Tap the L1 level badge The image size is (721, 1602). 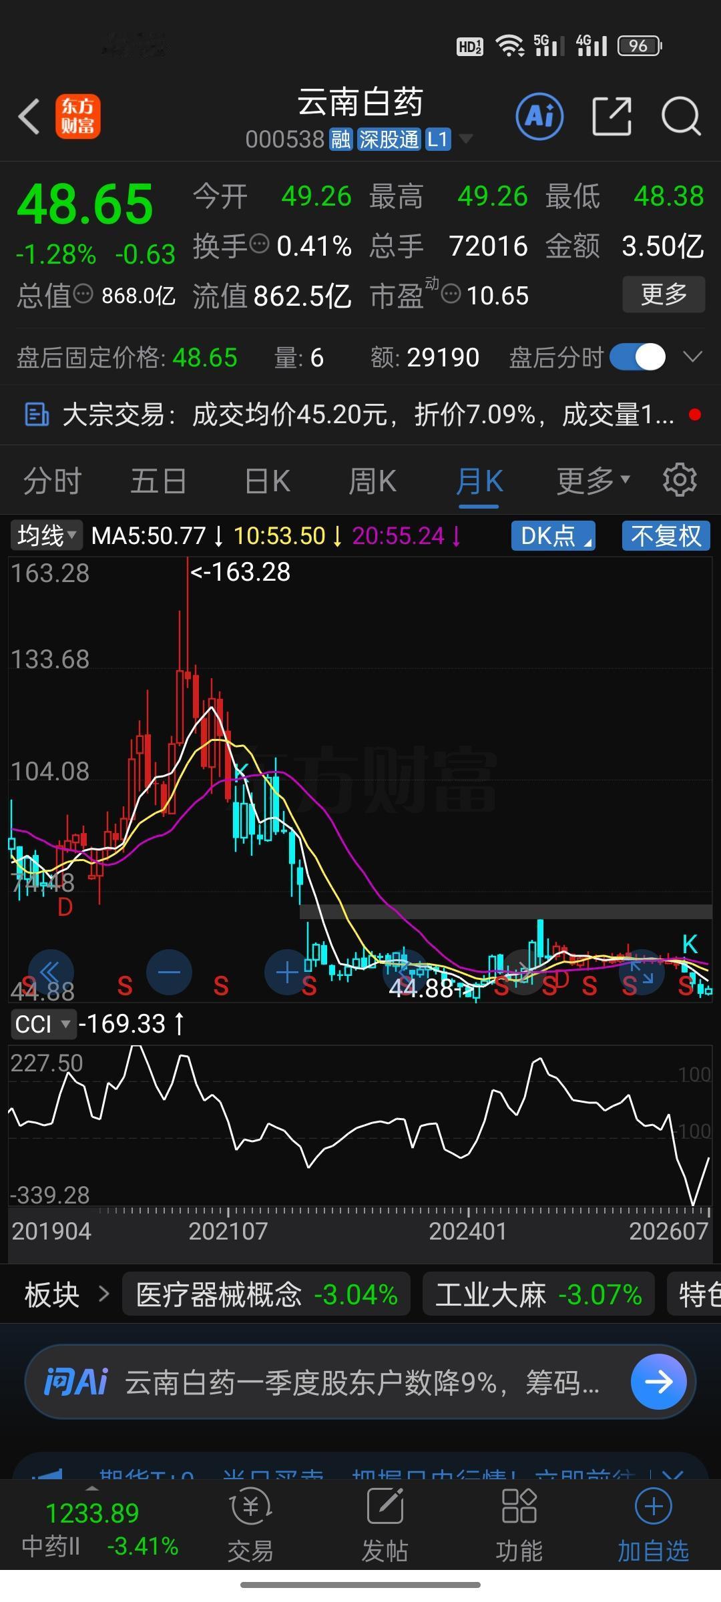click(438, 140)
